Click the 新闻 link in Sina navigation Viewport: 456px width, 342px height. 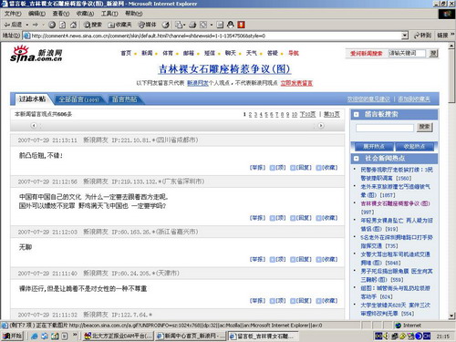tap(147, 53)
